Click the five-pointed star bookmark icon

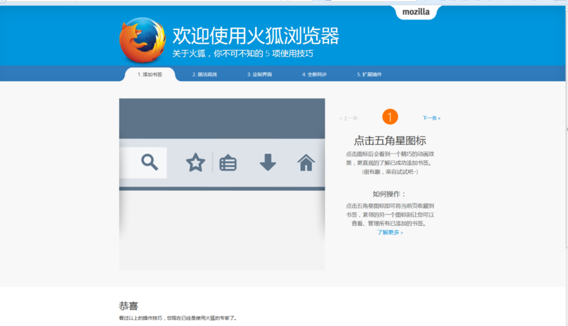pyautogui.click(x=195, y=162)
